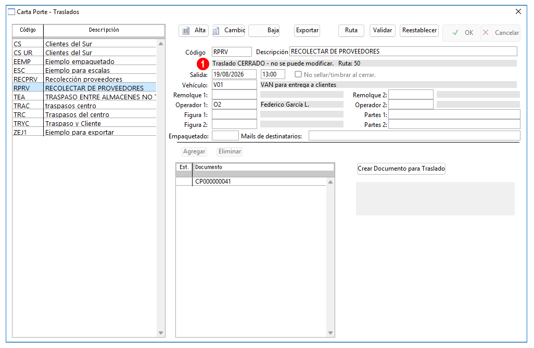Select document CP000000041 in the list

(x=251, y=182)
